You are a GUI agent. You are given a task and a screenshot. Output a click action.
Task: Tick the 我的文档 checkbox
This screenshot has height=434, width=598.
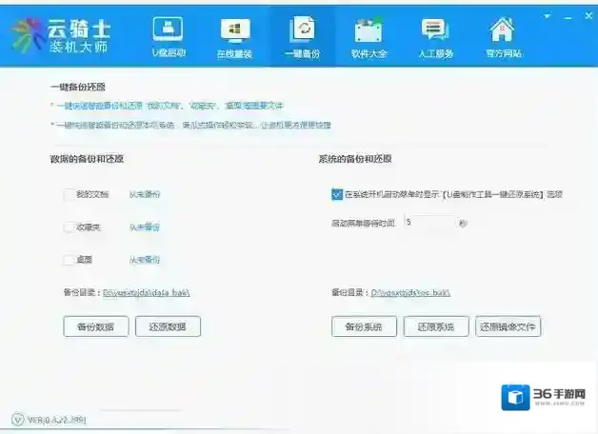pos(70,194)
